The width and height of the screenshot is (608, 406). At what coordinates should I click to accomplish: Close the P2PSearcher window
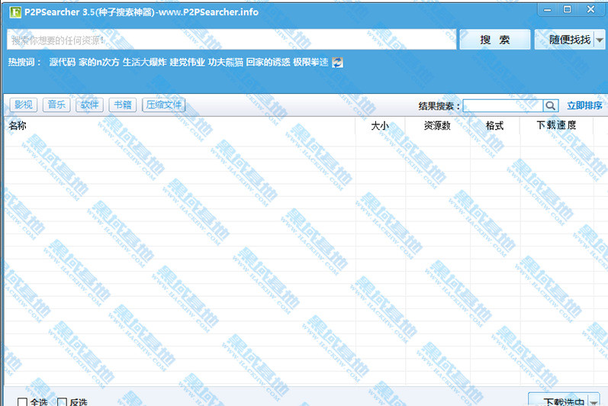click(x=590, y=10)
